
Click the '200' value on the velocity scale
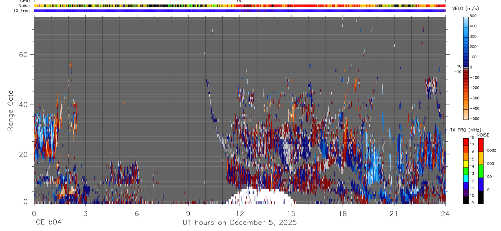[x=474, y=47]
